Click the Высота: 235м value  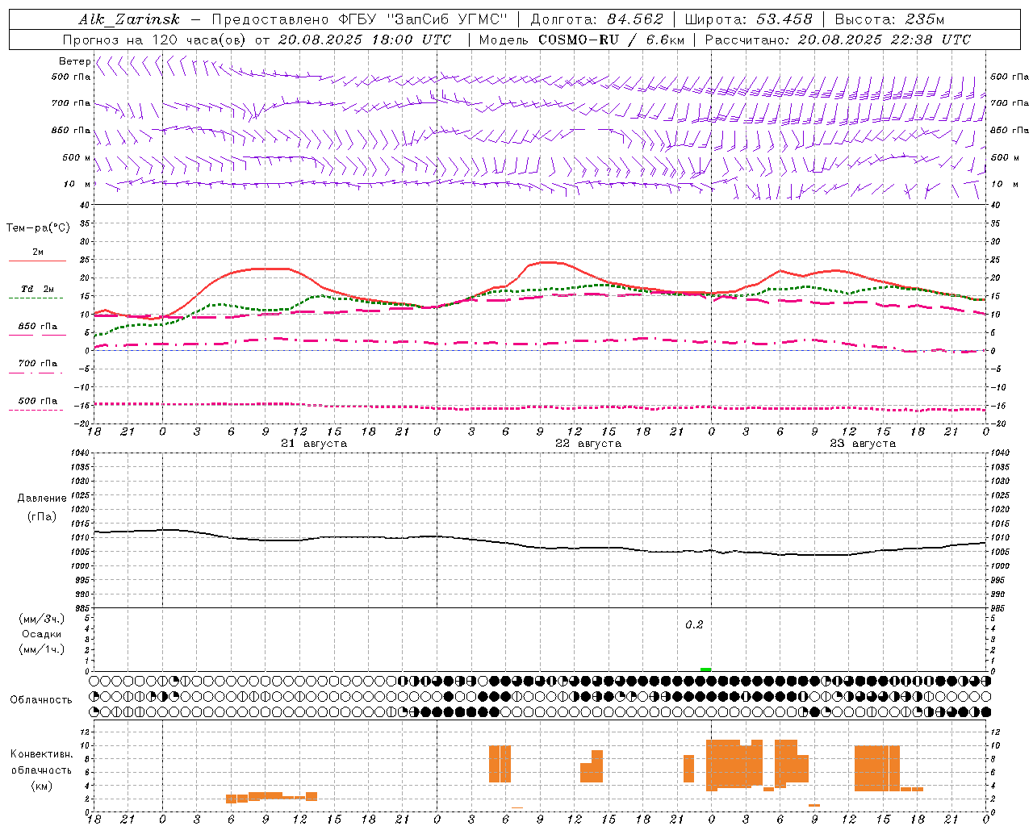click(x=889, y=19)
